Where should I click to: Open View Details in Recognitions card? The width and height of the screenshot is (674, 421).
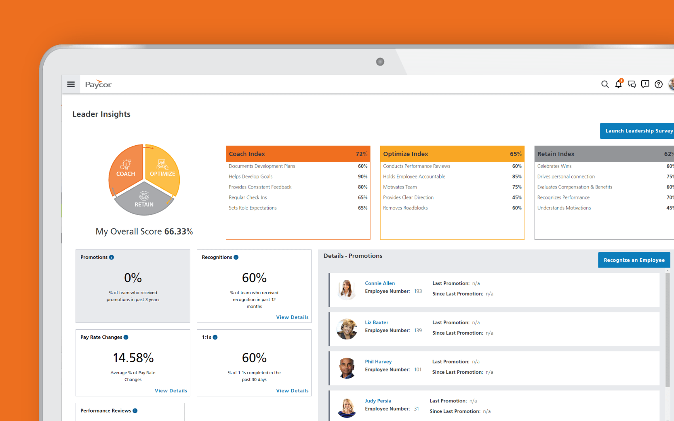(x=292, y=317)
